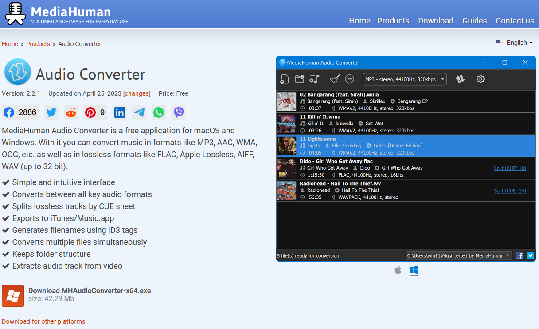Open the Products menu item
This screenshot has width=539, height=329.
click(x=393, y=21)
